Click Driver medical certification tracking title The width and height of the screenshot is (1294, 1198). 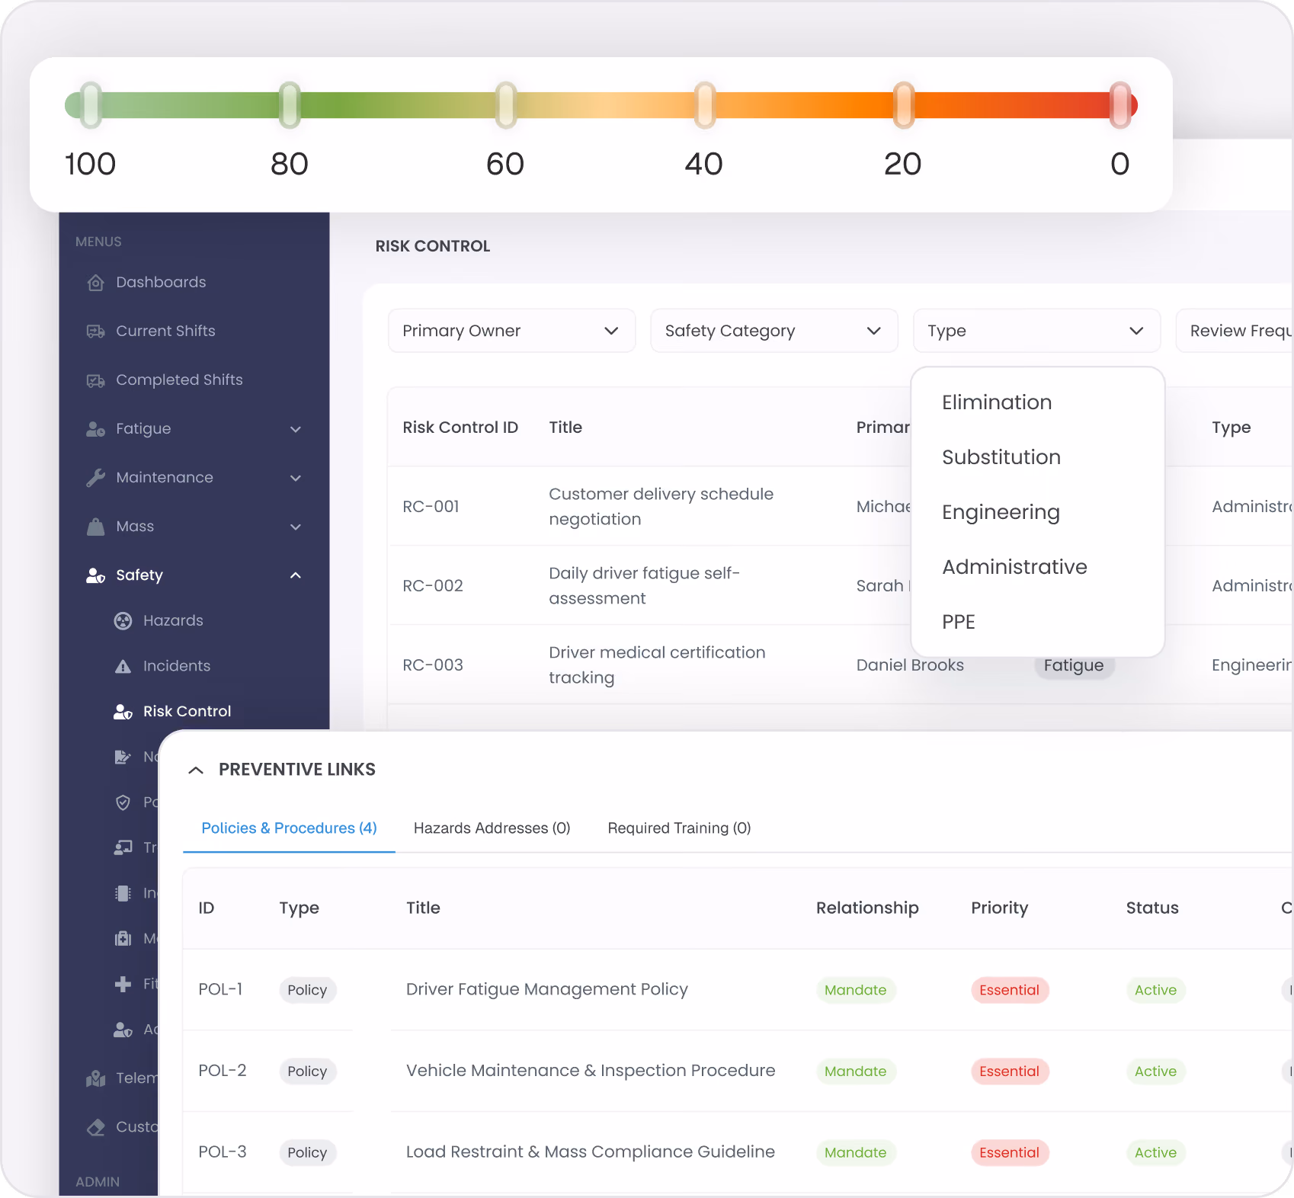pyautogui.click(x=657, y=665)
